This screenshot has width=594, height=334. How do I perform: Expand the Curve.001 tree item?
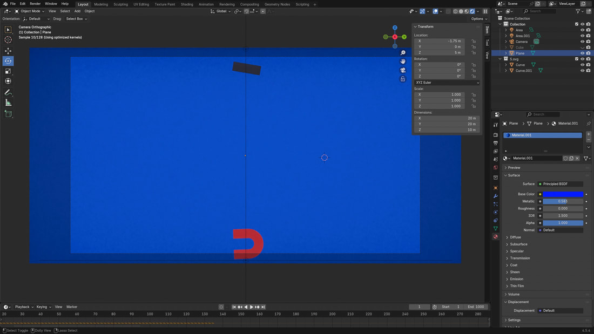pos(506,71)
